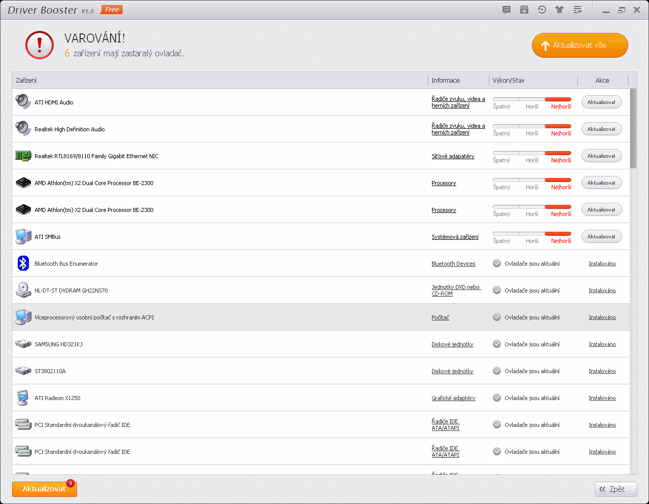Select the computer icon for the ACPI row
649x504 pixels.
click(23, 317)
